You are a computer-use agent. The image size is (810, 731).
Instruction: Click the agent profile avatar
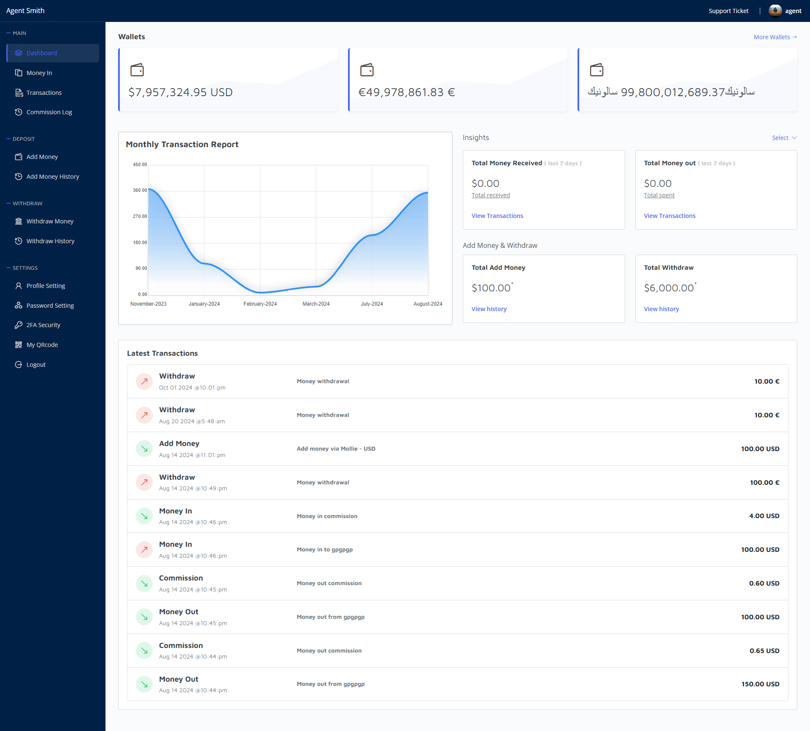click(775, 11)
